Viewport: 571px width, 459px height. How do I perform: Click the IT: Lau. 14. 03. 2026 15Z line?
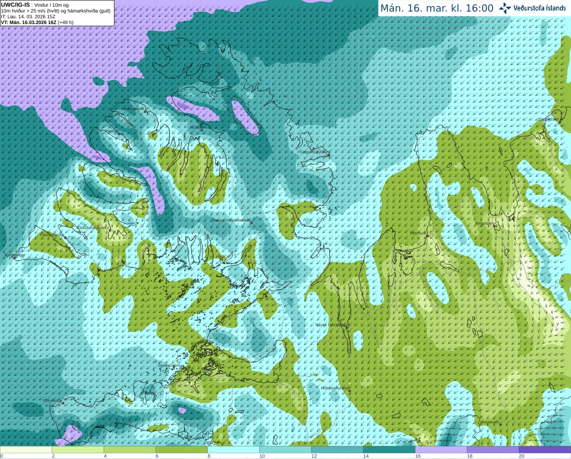(28, 16)
